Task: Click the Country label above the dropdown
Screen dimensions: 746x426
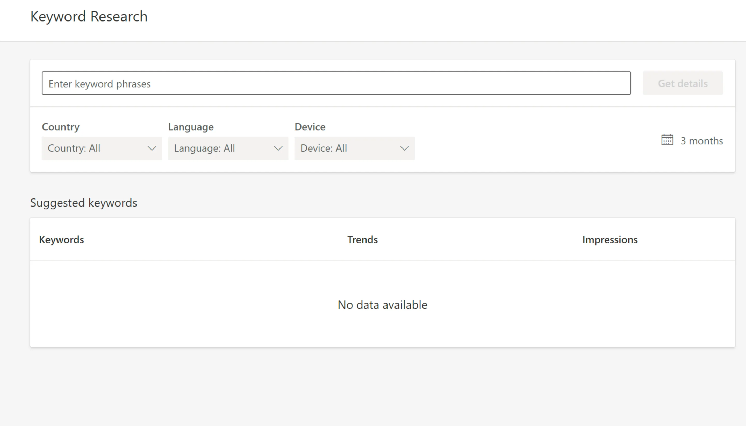Action: 61,127
